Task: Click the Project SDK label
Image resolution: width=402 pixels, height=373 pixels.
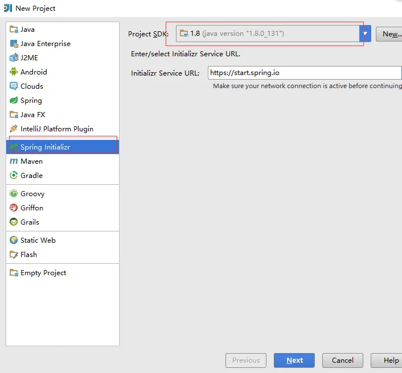Action: (148, 34)
